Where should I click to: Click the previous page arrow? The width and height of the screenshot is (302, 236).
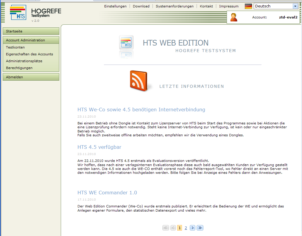point(173,228)
